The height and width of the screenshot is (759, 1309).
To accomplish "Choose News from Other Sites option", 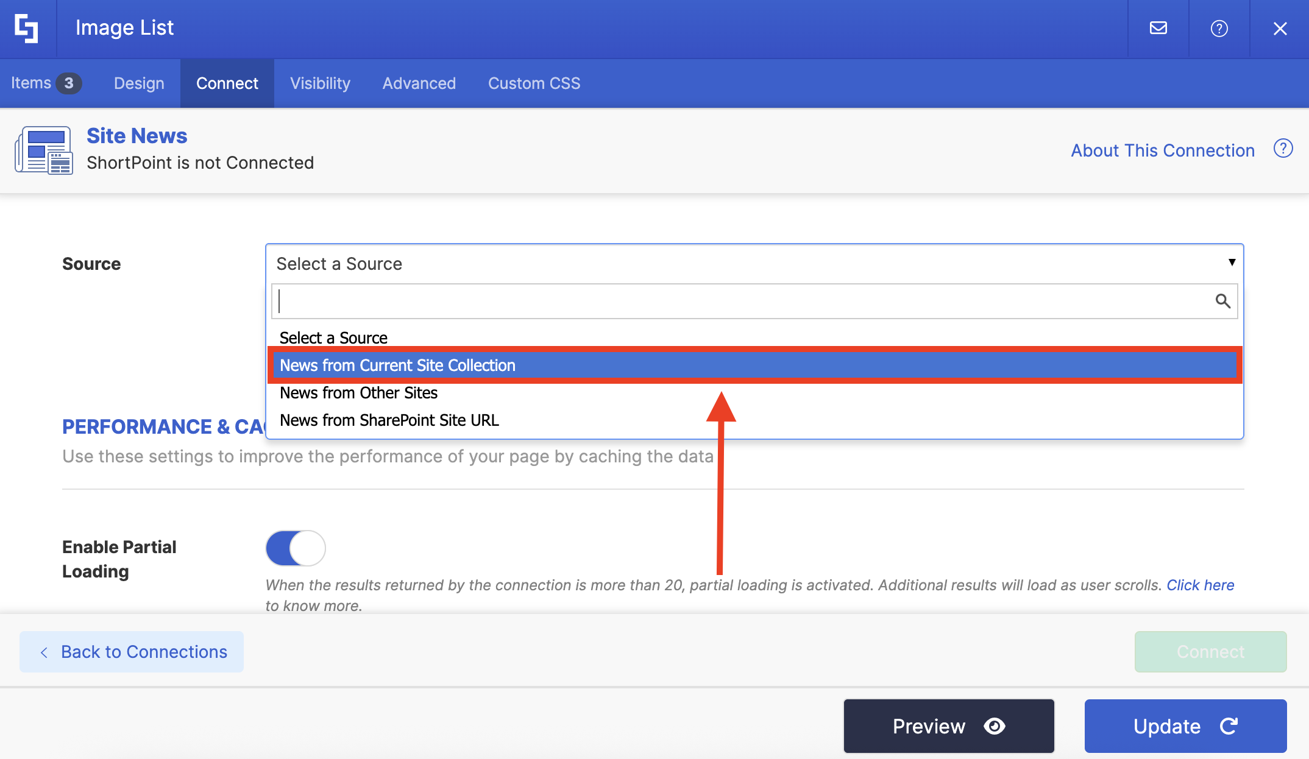I will (x=358, y=393).
